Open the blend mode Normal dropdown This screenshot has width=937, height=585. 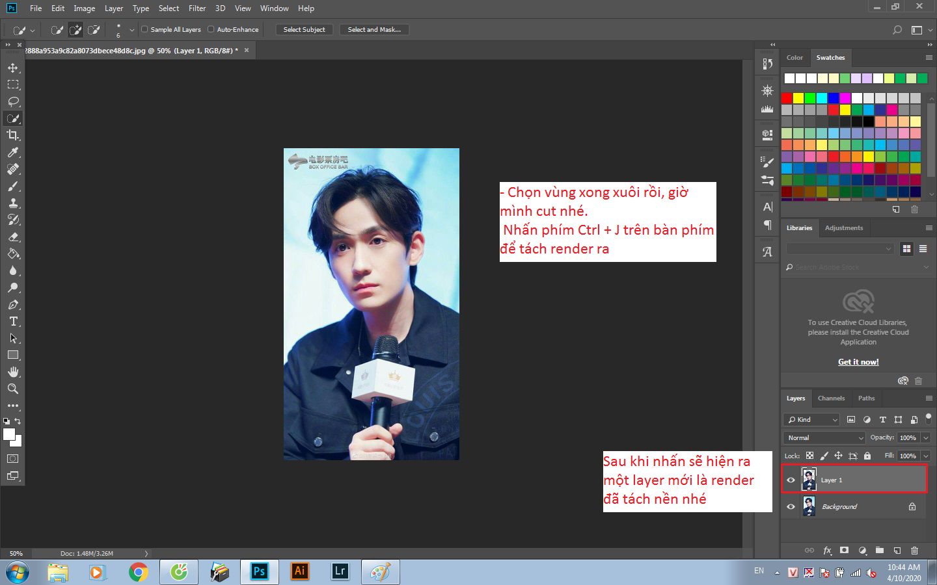(x=824, y=438)
